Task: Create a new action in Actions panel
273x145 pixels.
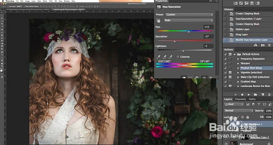Action: tap(262, 95)
